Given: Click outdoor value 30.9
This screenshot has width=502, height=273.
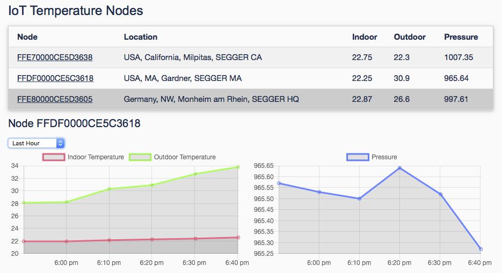Looking at the screenshot, I should [x=402, y=78].
